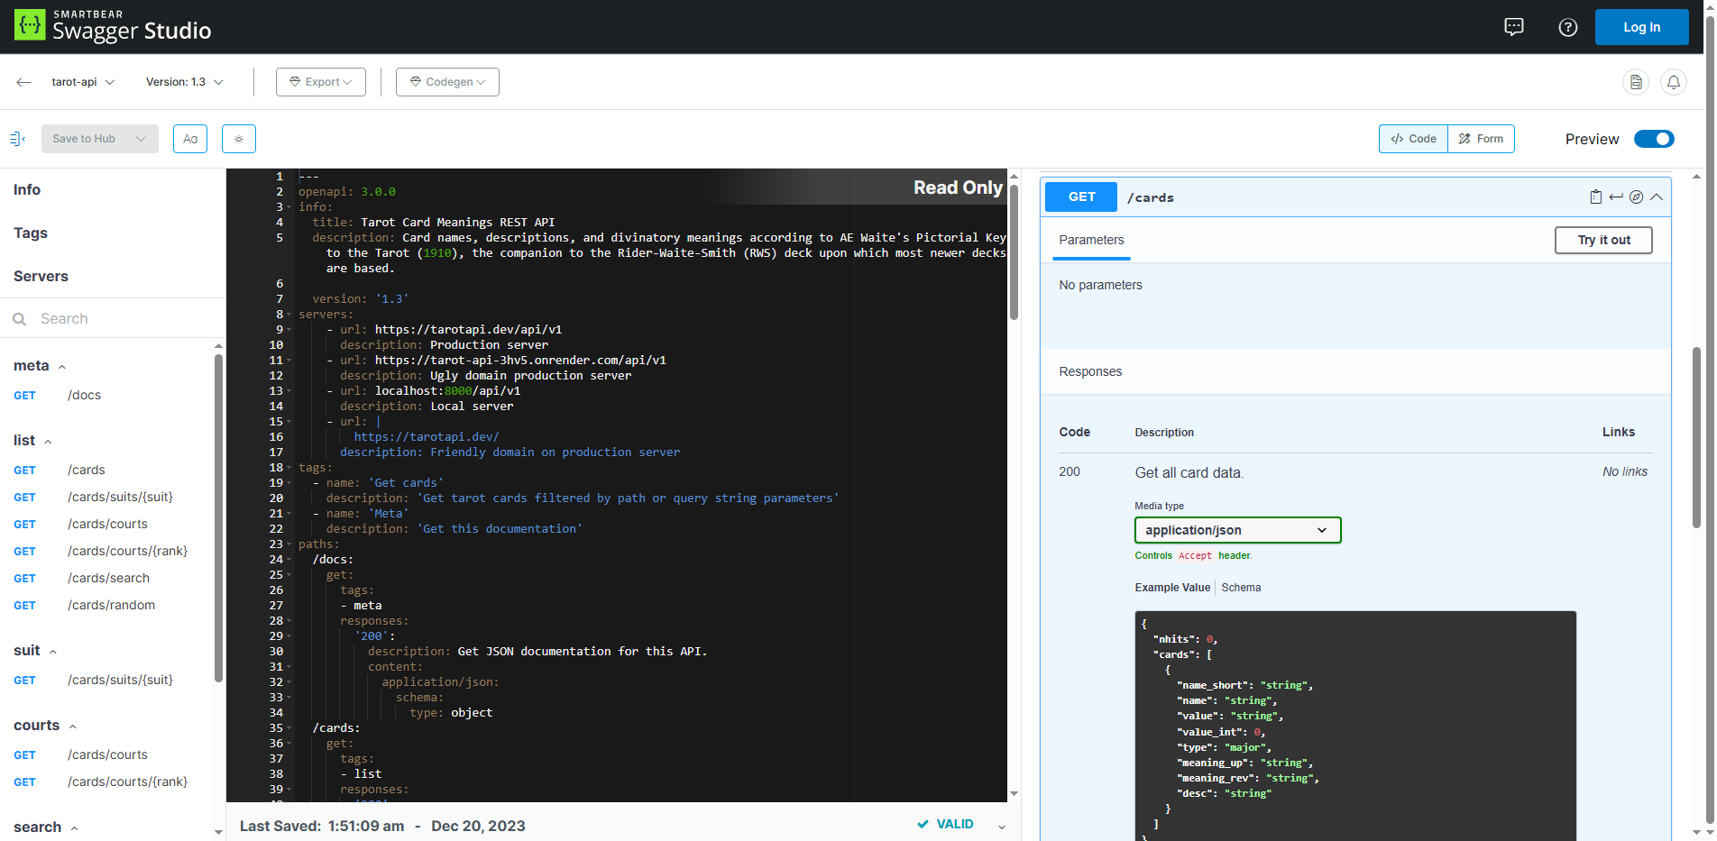Open the tarot-api name dropdown

83,82
